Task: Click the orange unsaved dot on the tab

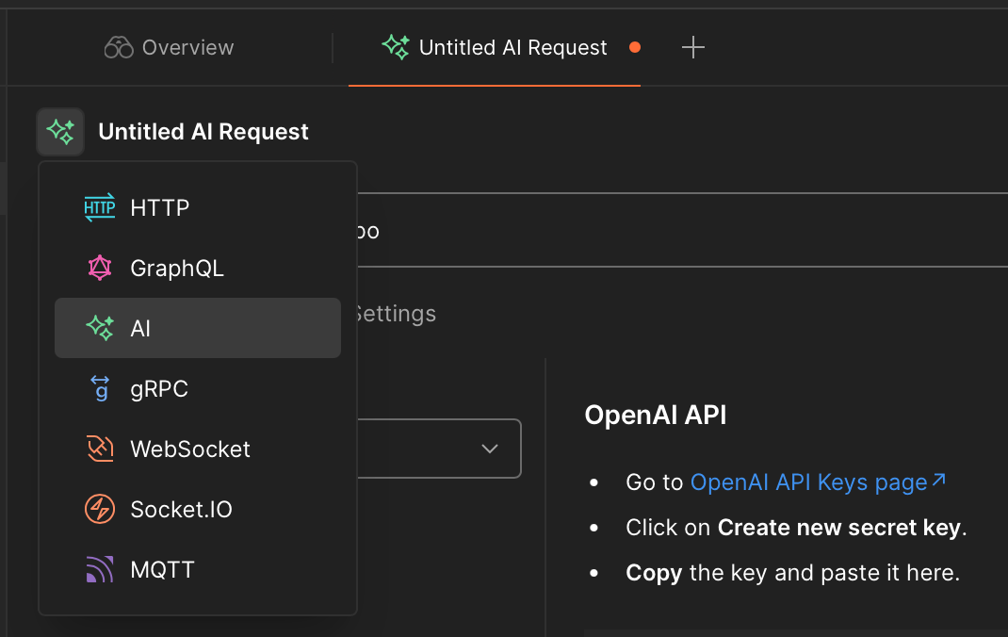Action: pyautogui.click(x=635, y=47)
